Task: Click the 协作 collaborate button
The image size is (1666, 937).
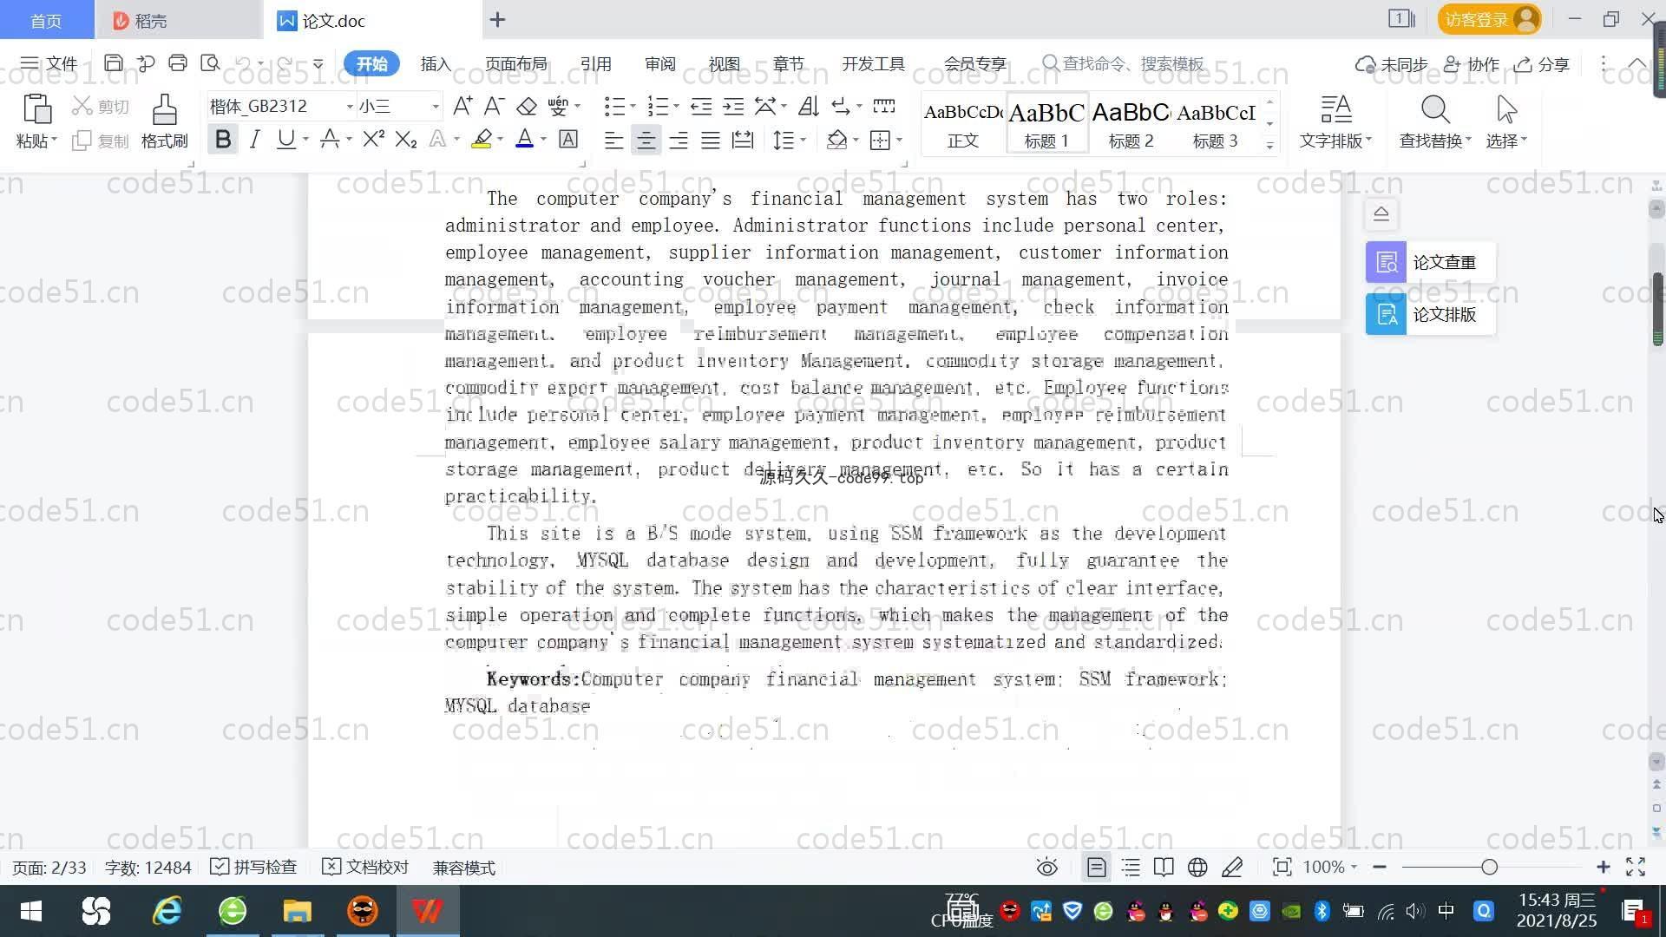Action: tap(1472, 64)
